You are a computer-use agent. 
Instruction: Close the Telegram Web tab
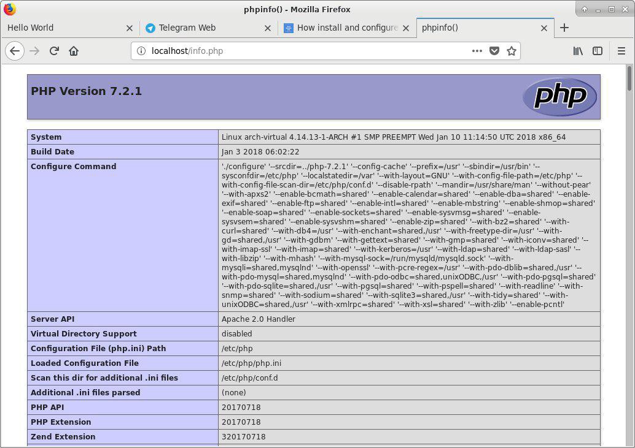pyautogui.click(x=267, y=28)
